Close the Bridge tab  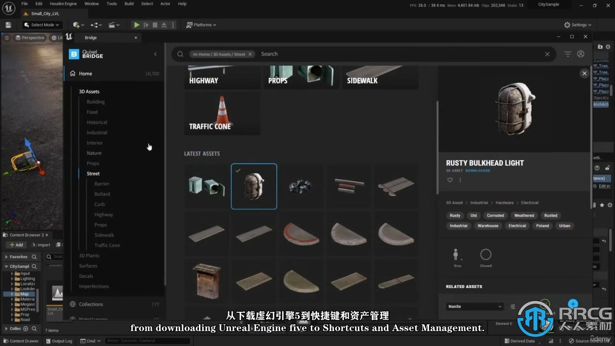(x=135, y=37)
